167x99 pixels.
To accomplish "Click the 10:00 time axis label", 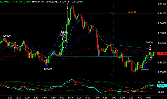I will pos(148,97).
